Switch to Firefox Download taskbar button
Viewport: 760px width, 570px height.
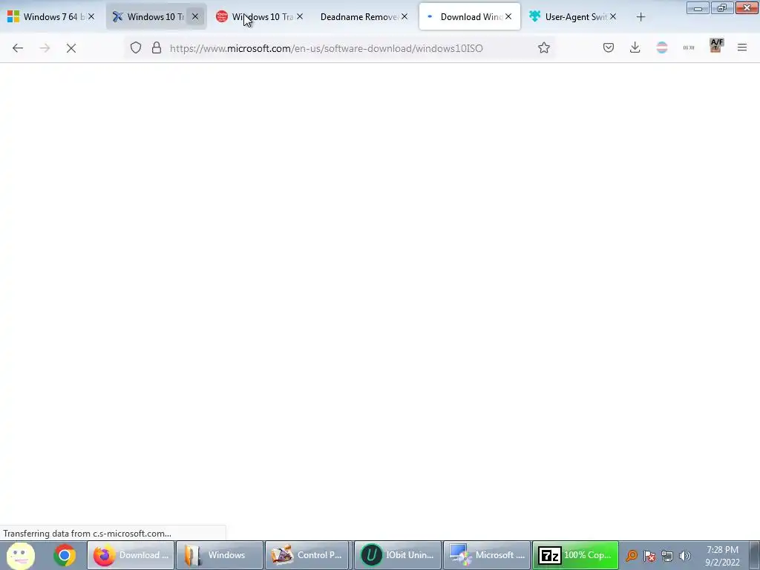[131, 555]
